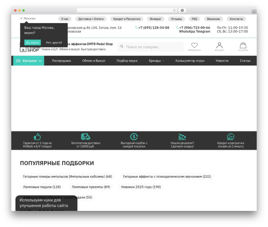Expand the Бренды dropdown

click(157, 61)
